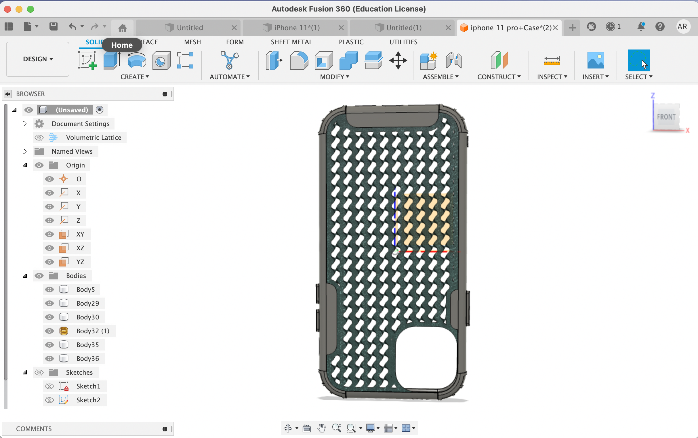Image resolution: width=698 pixels, height=438 pixels.
Task: Hide Body5 using its eye icon
Action: (x=49, y=290)
